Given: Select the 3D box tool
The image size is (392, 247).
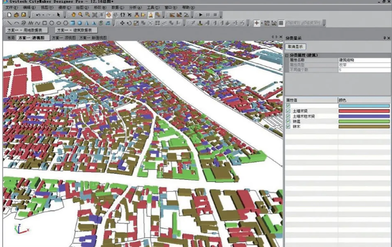Looking at the screenshot, I should coord(73,23).
